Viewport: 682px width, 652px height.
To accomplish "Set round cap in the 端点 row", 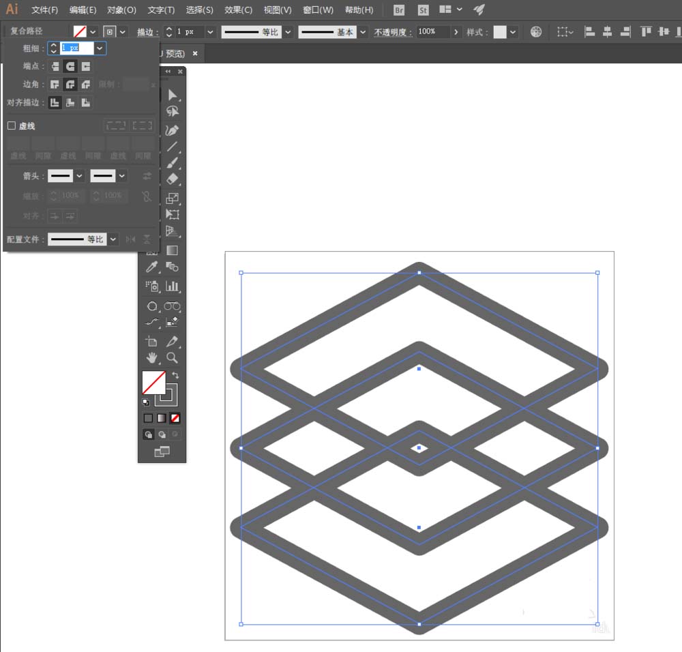I will (x=70, y=66).
